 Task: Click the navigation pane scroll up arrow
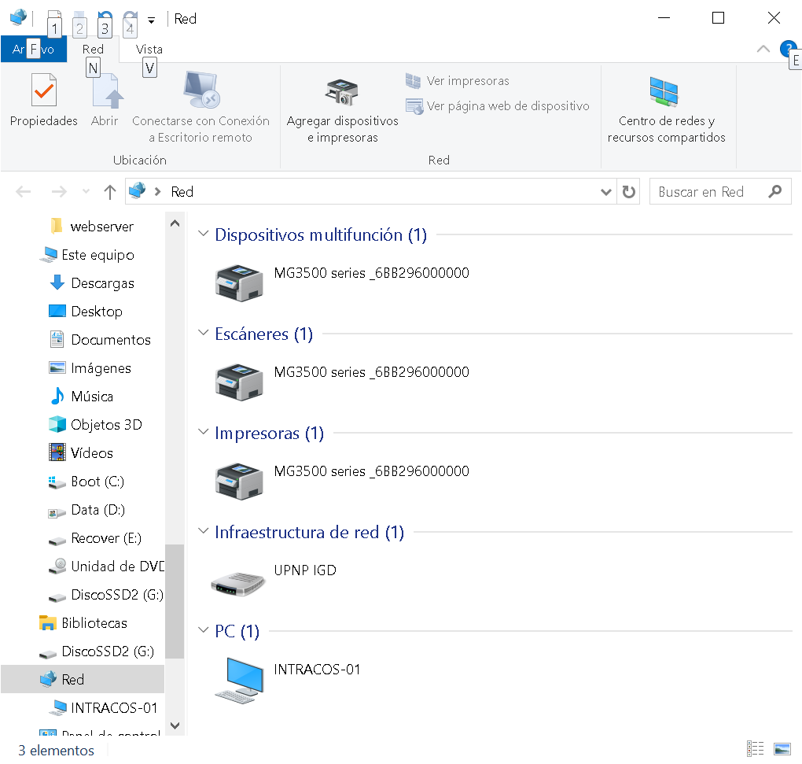(175, 223)
